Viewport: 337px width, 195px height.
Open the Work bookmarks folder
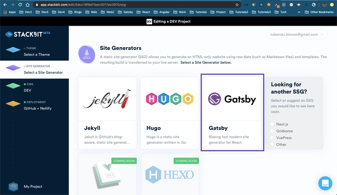pos(180,12)
